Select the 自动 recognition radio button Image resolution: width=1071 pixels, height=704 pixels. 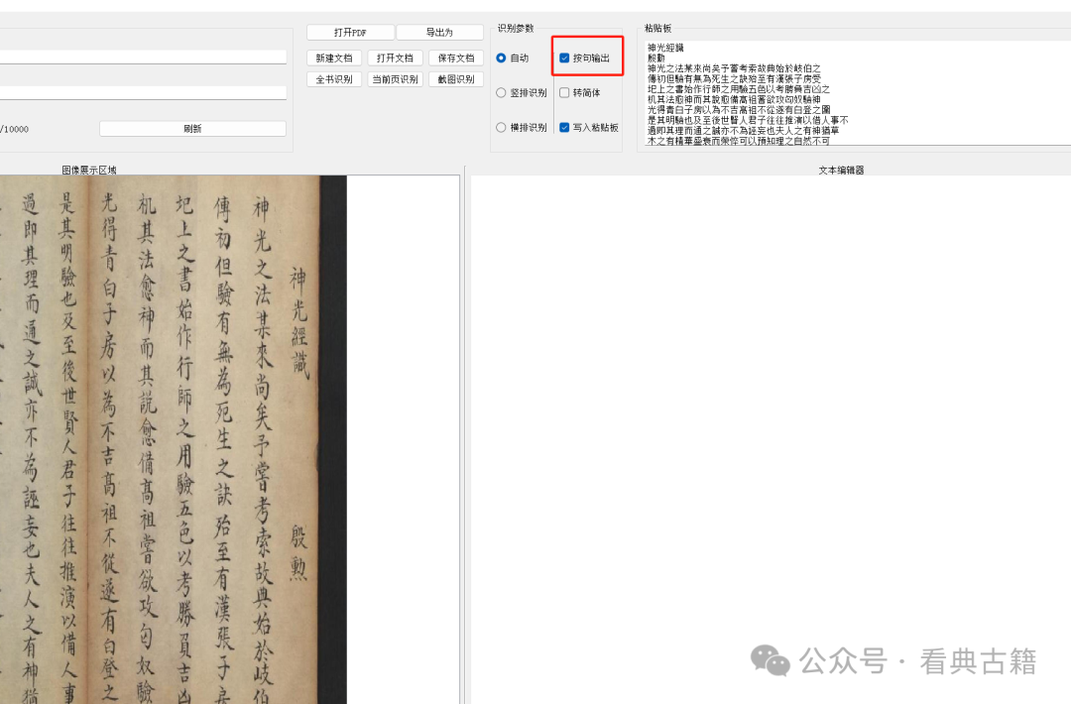point(502,57)
